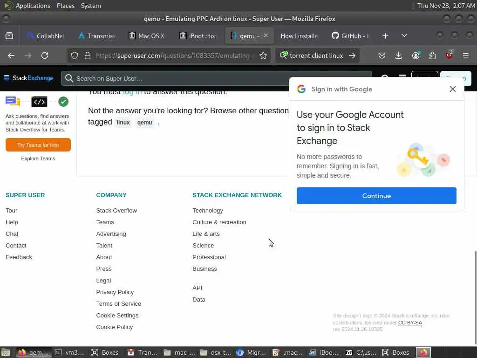The image size is (477, 358).
Task: Go back with the browser back arrow
Action: 11,56
